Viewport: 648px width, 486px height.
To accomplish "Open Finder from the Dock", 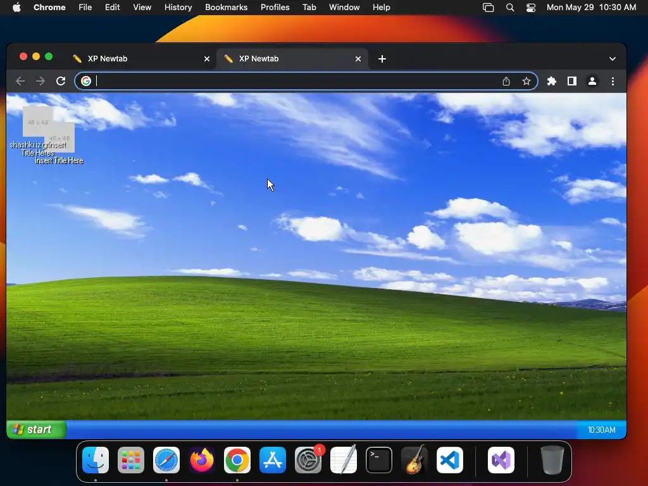I will click(96, 460).
